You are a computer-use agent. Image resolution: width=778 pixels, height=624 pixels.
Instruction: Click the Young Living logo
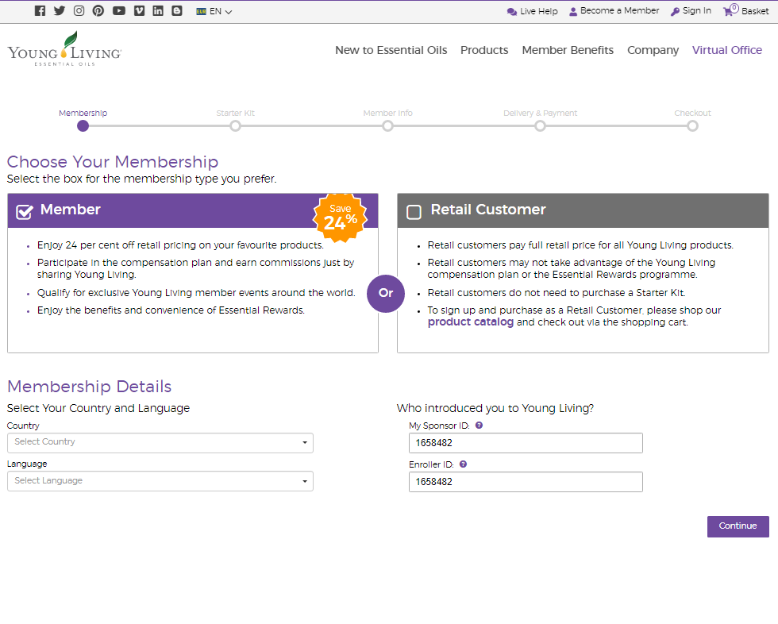tap(64, 48)
